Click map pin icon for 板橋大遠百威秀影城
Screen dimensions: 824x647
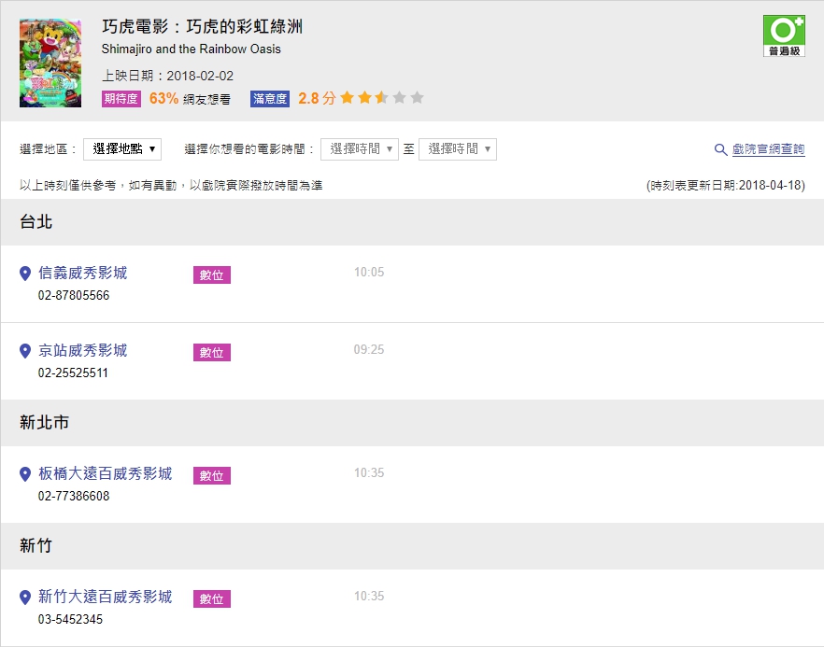pyautogui.click(x=24, y=474)
